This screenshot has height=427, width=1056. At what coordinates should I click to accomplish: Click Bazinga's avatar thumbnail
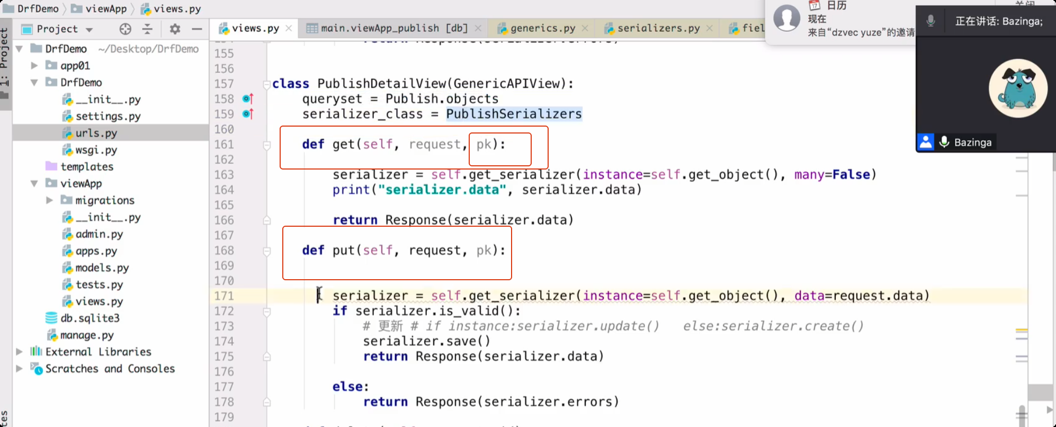point(1018,88)
